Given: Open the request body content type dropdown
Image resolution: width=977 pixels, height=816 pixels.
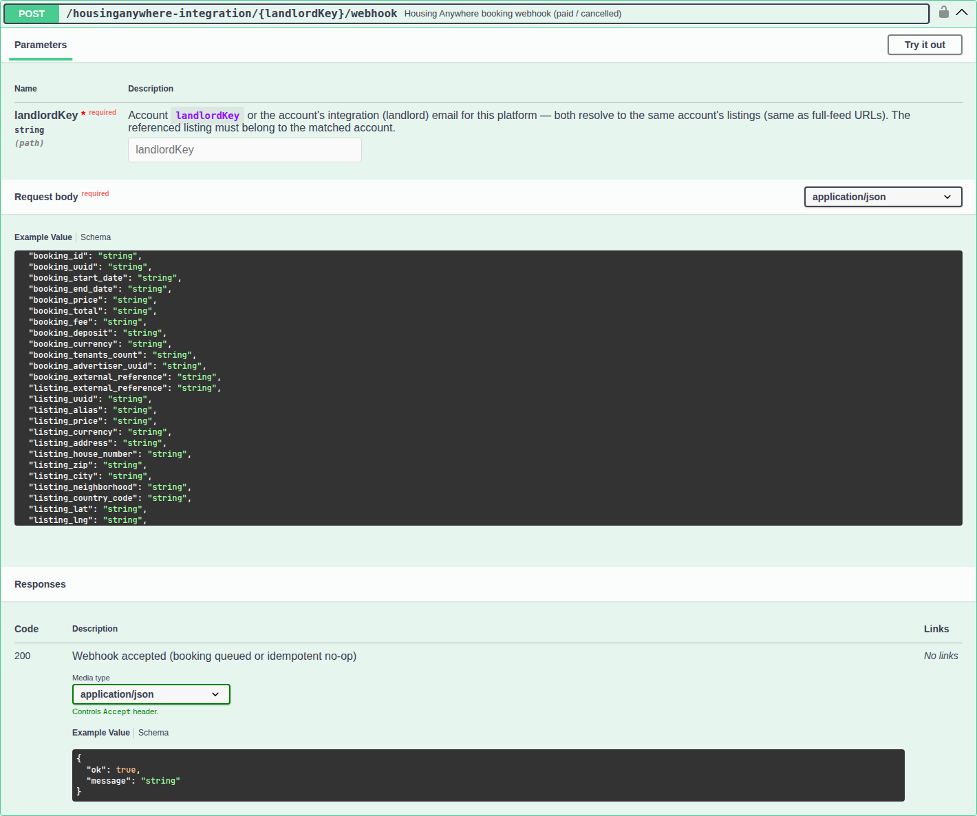Looking at the screenshot, I should [883, 197].
